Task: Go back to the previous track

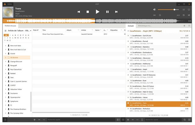Action: (79, 12)
